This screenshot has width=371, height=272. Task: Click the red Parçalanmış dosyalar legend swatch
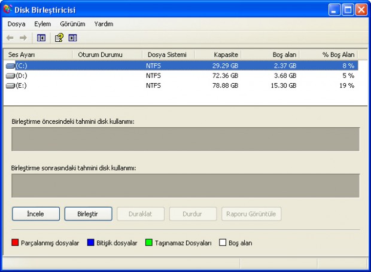click(x=16, y=243)
